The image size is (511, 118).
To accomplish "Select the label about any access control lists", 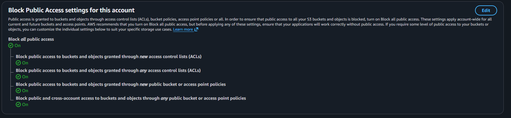I will coord(108,70).
